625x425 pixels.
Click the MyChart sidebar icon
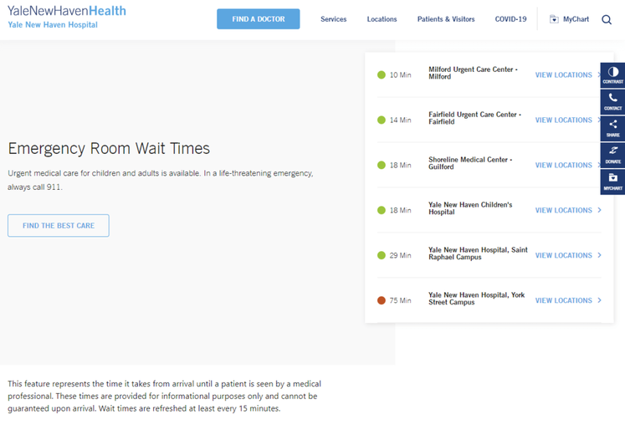pos(612,182)
